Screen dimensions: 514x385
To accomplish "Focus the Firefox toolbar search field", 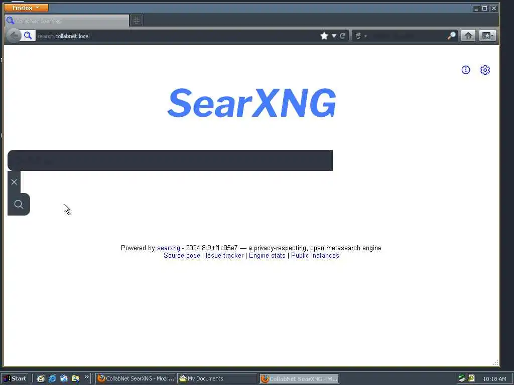I will click(x=408, y=36).
